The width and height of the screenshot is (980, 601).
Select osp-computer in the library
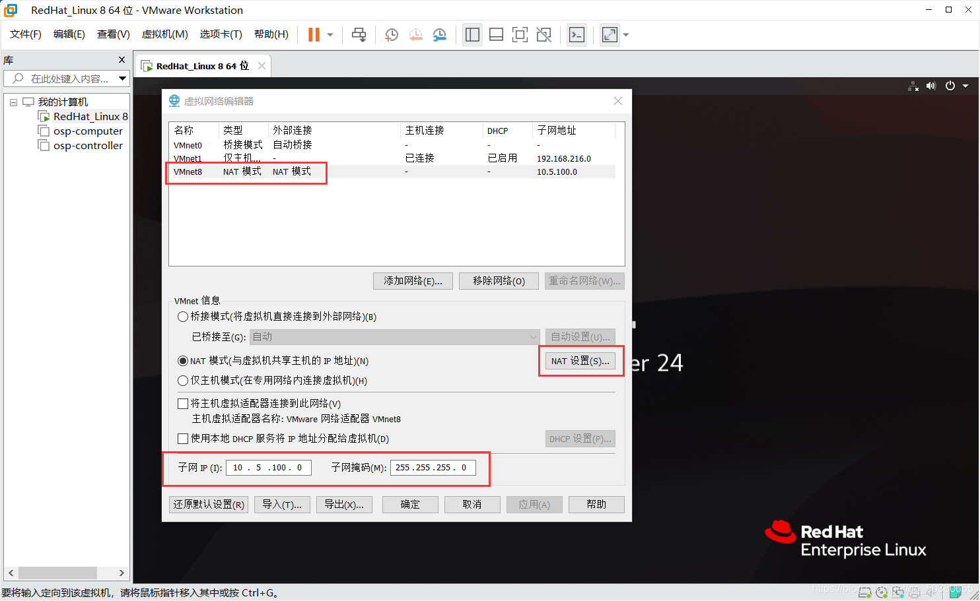(x=81, y=131)
